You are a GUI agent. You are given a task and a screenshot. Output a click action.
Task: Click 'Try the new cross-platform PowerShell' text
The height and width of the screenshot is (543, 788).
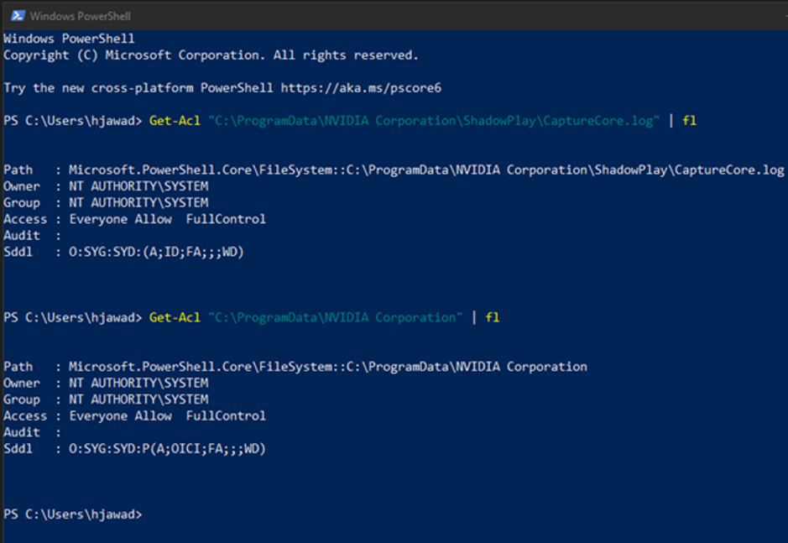pyautogui.click(x=138, y=88)
